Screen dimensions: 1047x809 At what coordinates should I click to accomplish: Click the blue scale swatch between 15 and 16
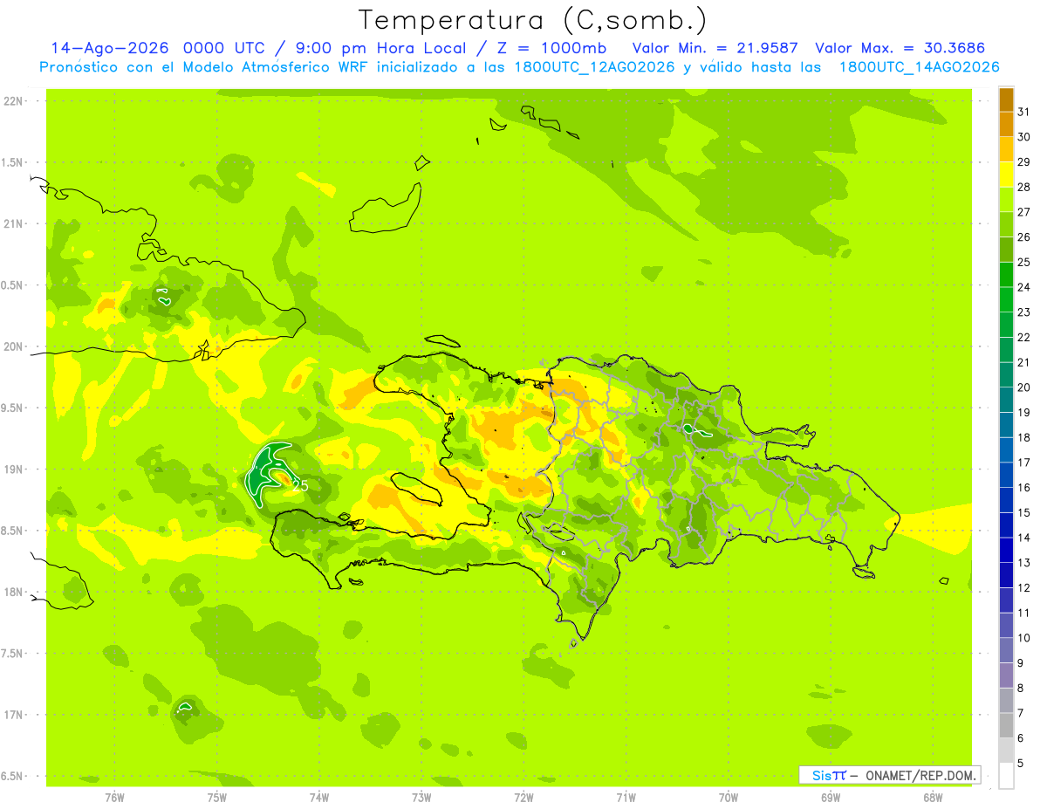(x=1006, y=500)
